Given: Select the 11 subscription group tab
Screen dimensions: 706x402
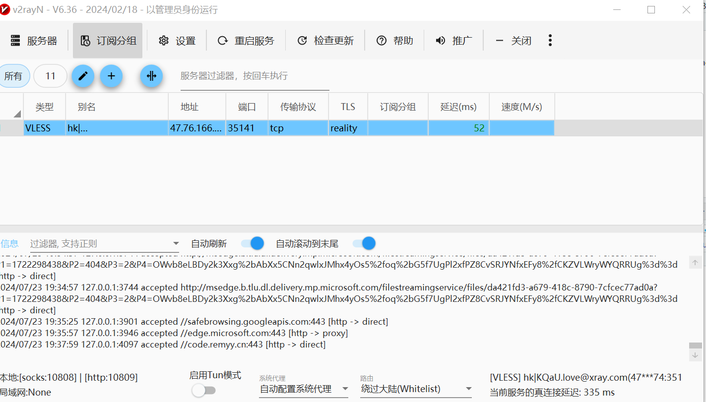Looking at the screenshot, I should (50, 76).
